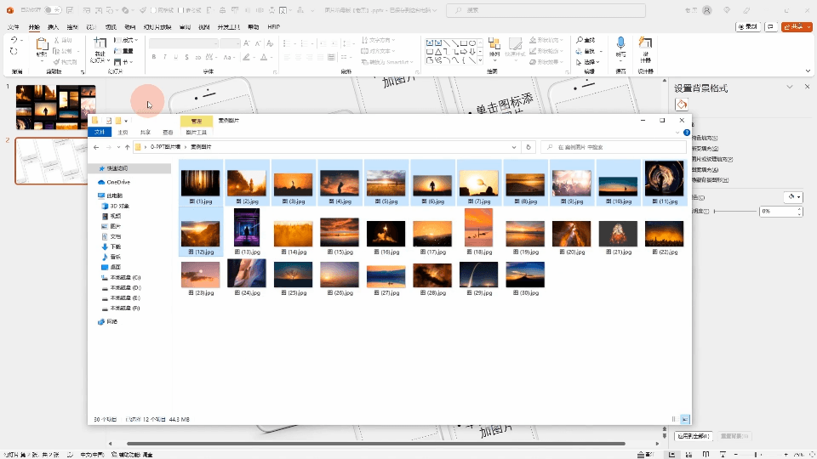Switch Explorer to large icons view
The height and width of the screenshot is (459, 817).
click(685, 419)
